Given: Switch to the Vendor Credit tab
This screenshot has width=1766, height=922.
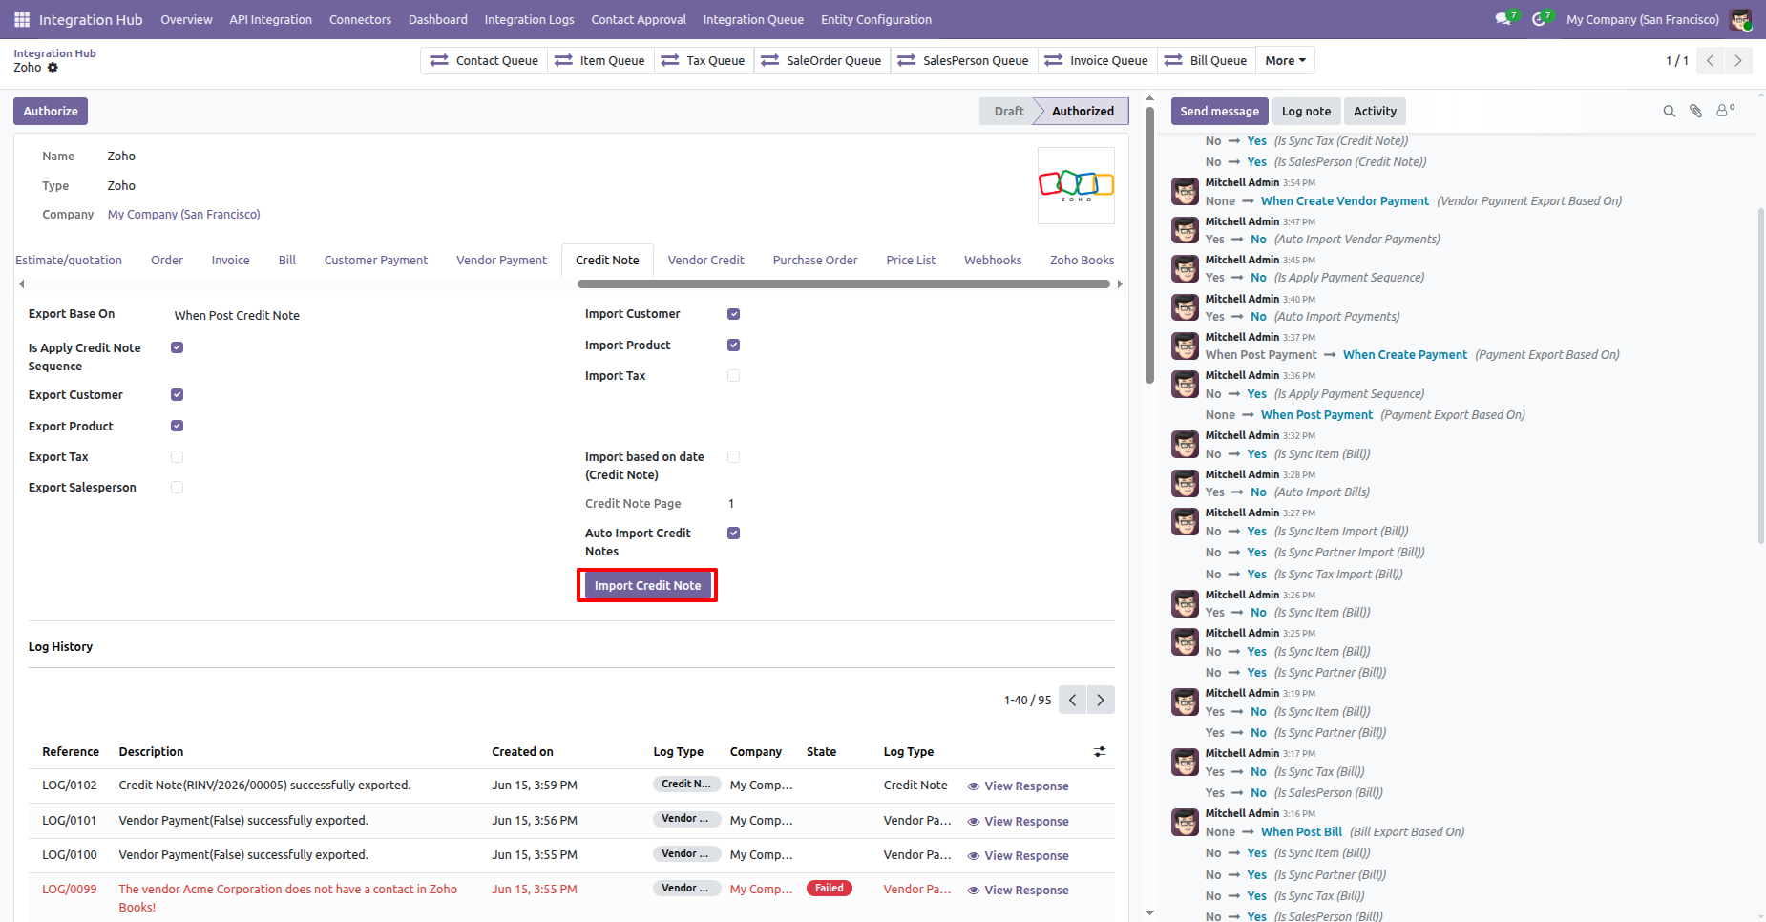Looking at the screenshot, I should pyautogui.click(x=705, y=260).
